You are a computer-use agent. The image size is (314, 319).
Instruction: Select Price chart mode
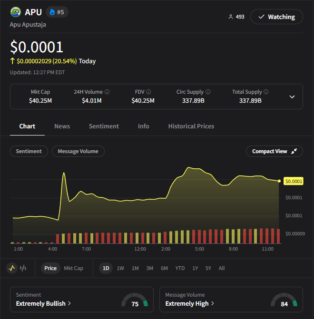50,268
